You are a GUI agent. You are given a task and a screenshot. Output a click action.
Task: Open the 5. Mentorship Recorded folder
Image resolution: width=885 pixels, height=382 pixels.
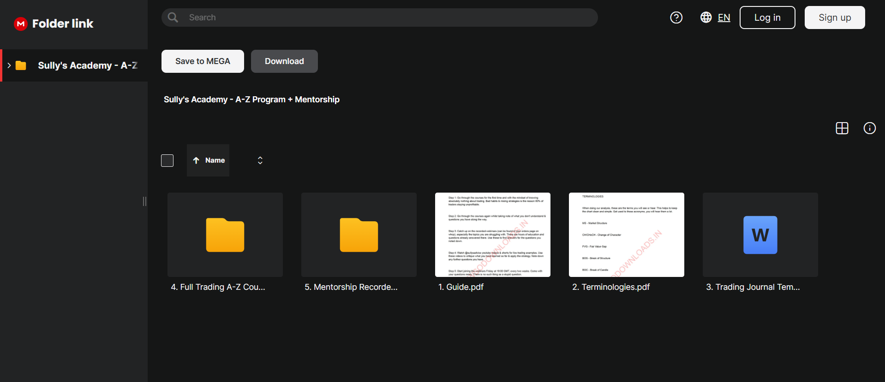[359, 235]
